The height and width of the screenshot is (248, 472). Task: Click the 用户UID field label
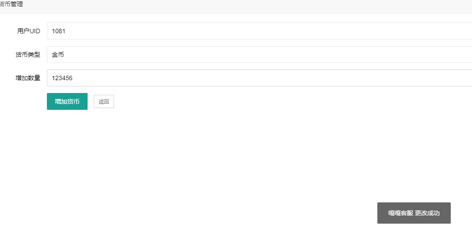28,31
